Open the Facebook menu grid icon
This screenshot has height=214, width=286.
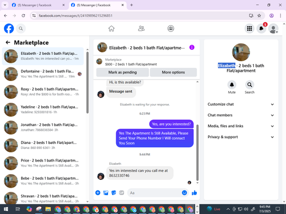click(x=249, y=29)
